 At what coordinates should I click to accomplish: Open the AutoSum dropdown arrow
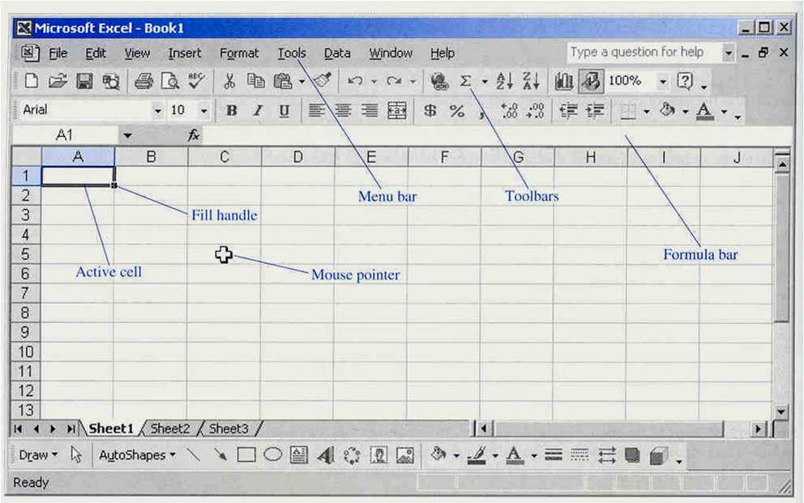[484, 82]
